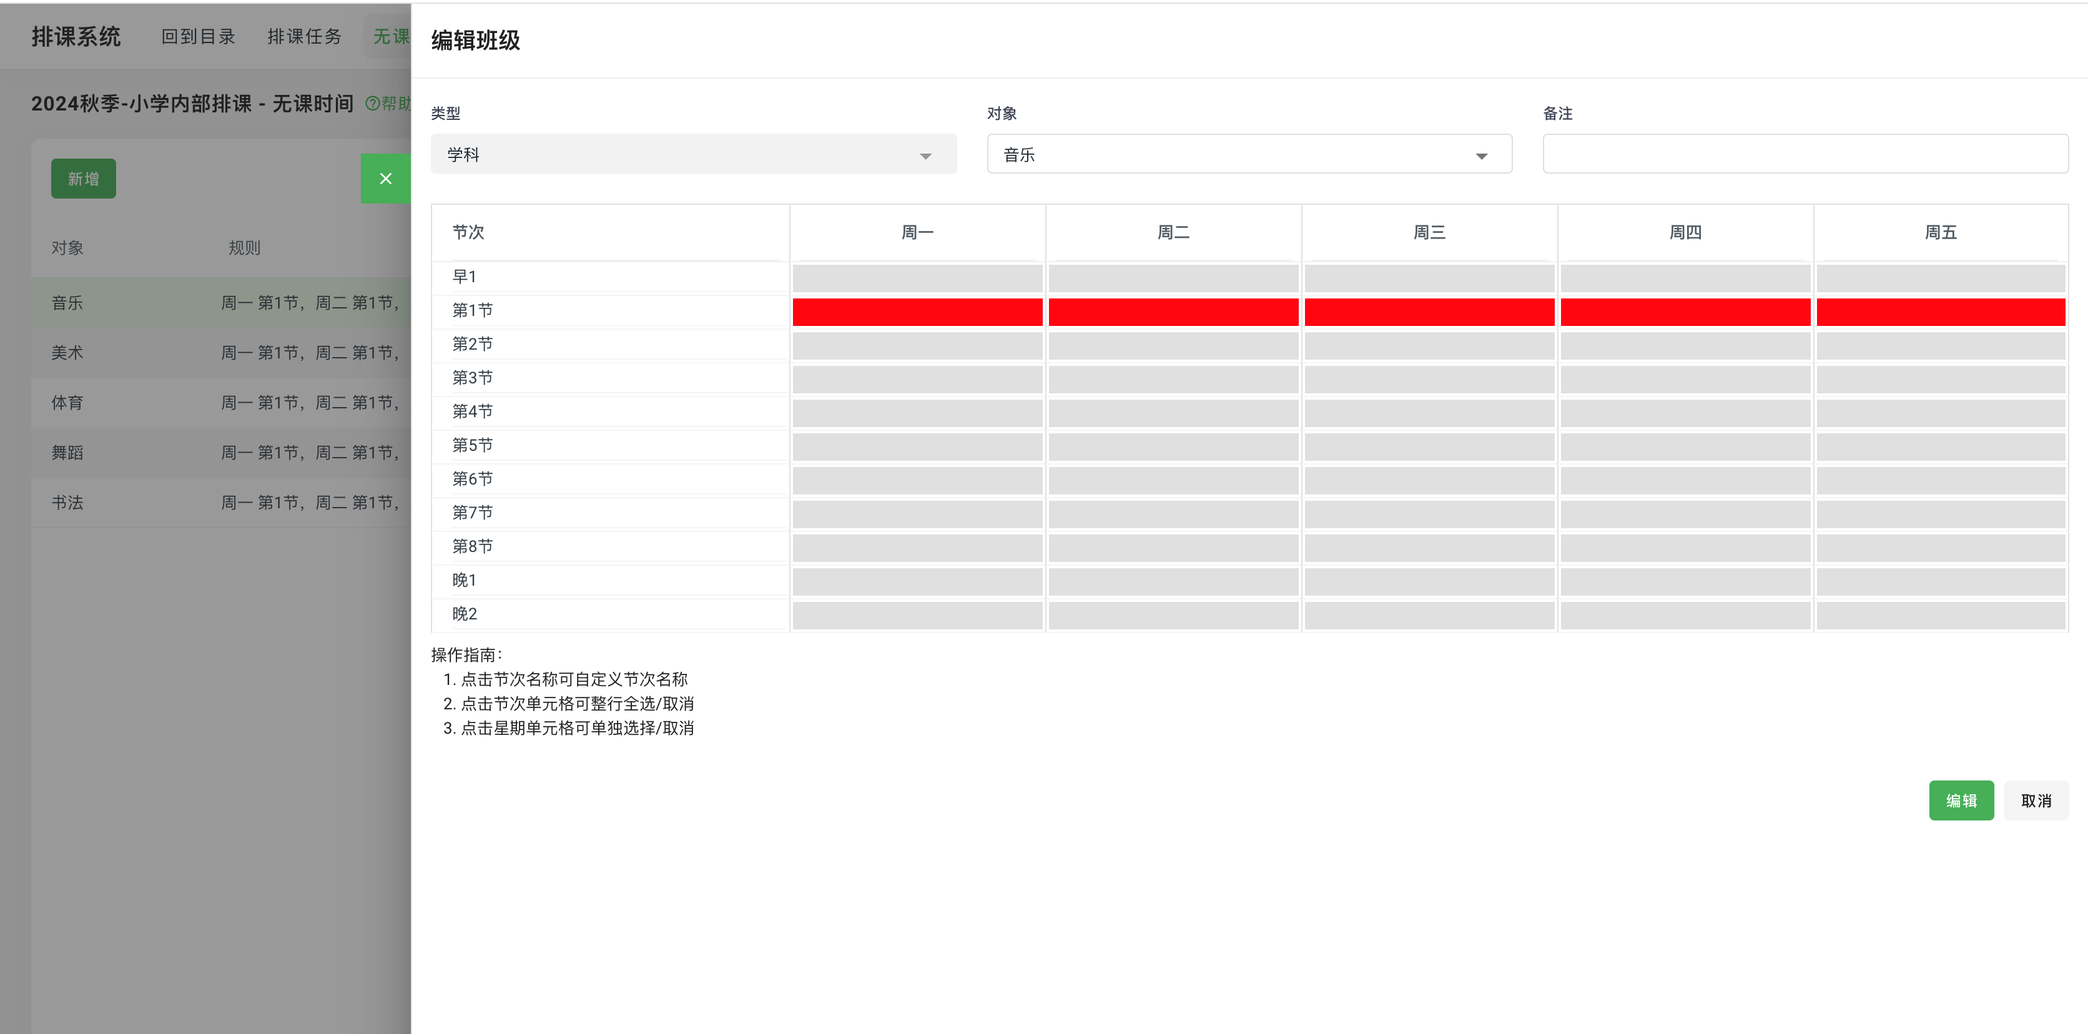Viewport: 2088px width, 1034px height.
Task: Deselect the red 周五 cell in row 第1节
Action: coord(1939,311)
